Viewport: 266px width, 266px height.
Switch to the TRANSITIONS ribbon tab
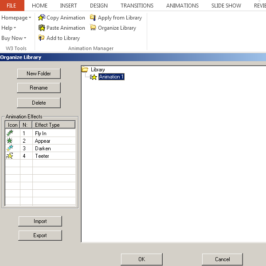[137, 6]
